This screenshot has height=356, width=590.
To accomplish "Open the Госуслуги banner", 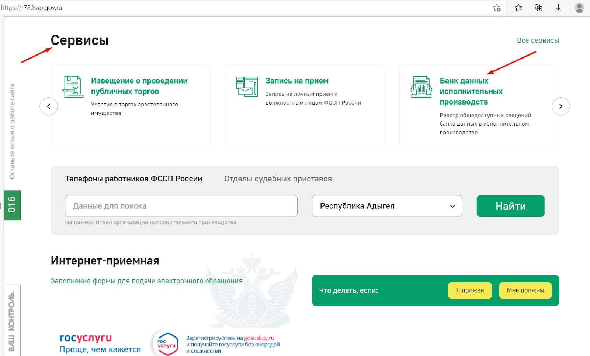I will pos(170,343).
